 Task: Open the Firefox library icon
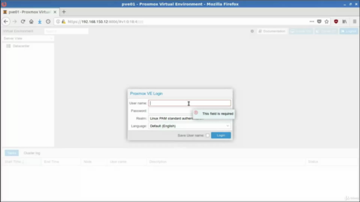point(345,21)
